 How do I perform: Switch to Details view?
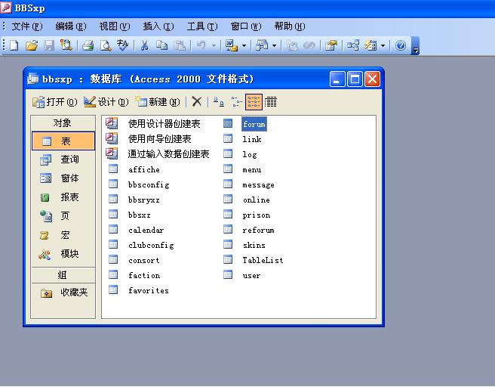click(x=271, y=102)
